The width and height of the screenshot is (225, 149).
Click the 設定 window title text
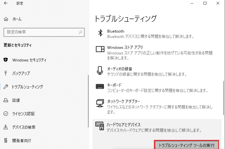click(x=20, y=3)
